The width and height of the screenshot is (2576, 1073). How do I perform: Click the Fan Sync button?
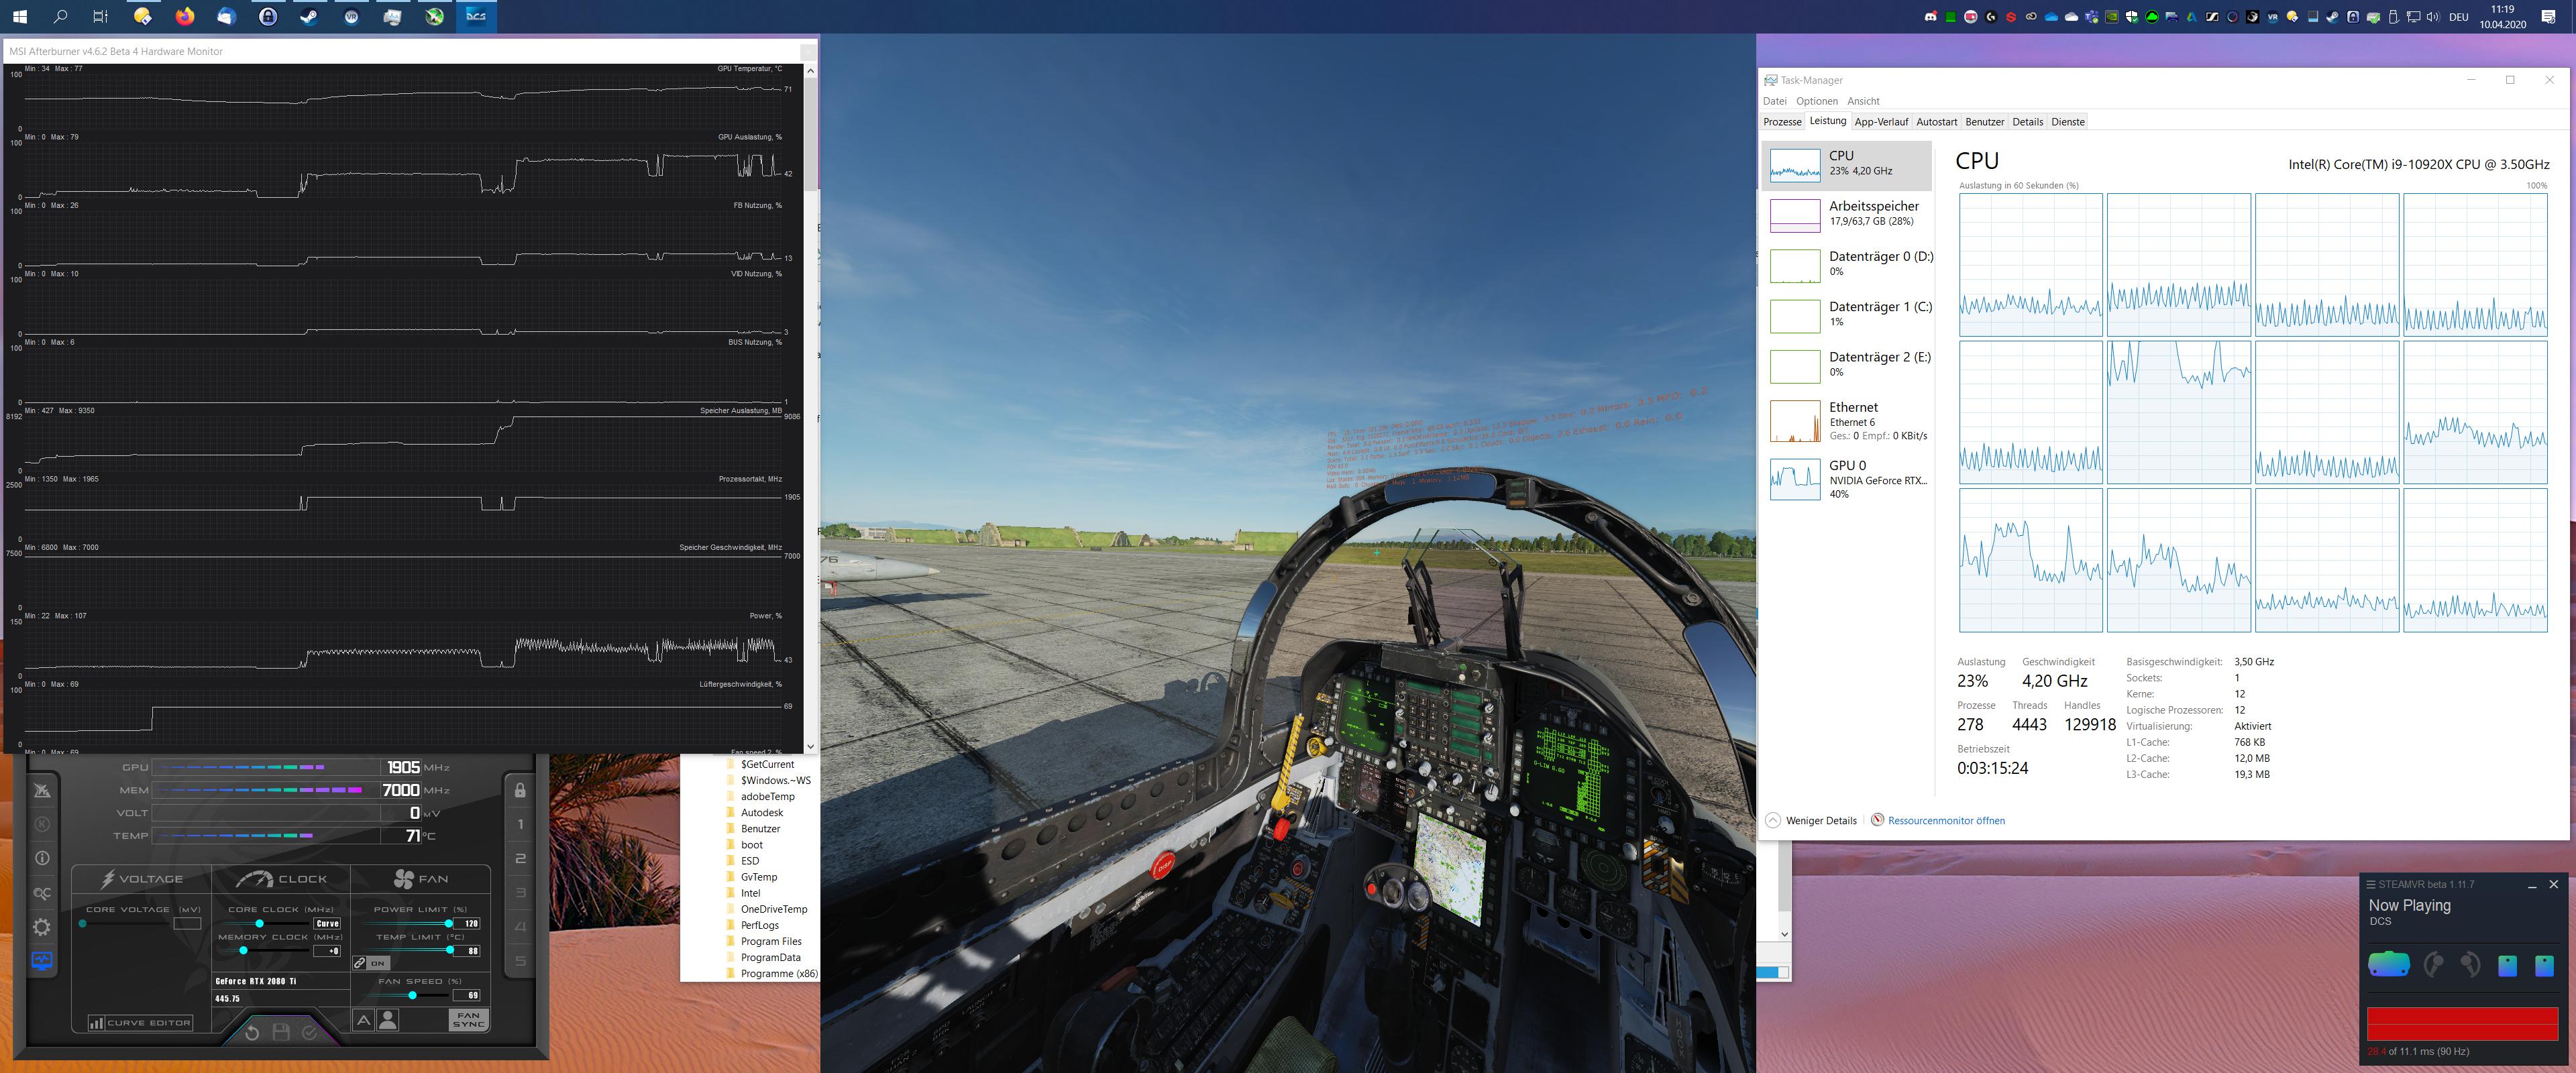(x=468, y=1020)
